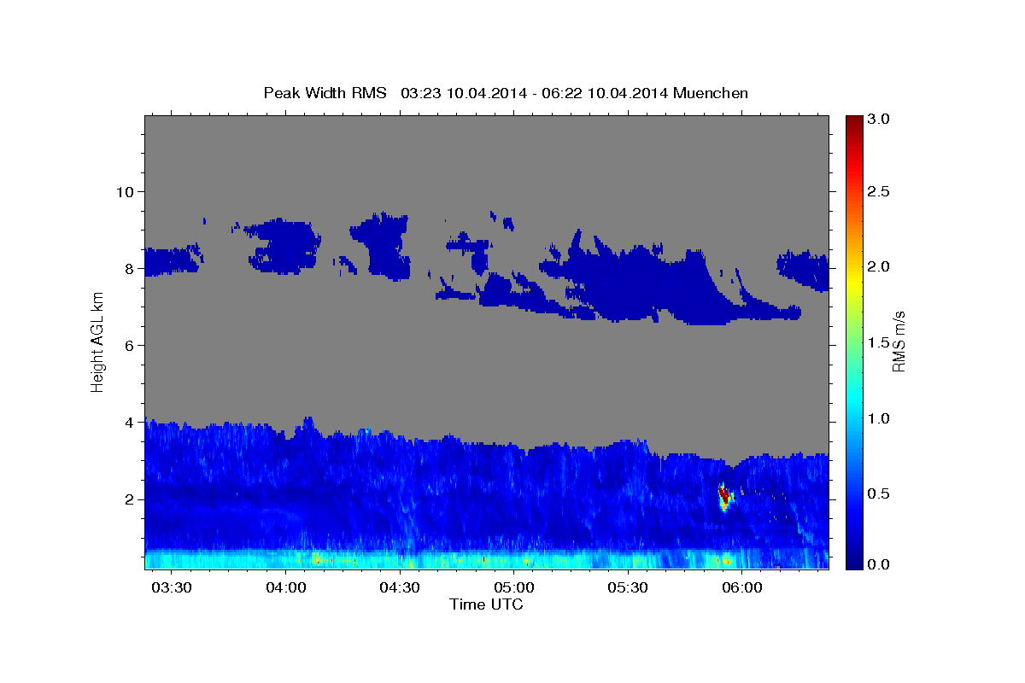Click the height tick label '4'
Viewport: 1025px width, 683px height.
pyautogui.click(x=128, y=422)
